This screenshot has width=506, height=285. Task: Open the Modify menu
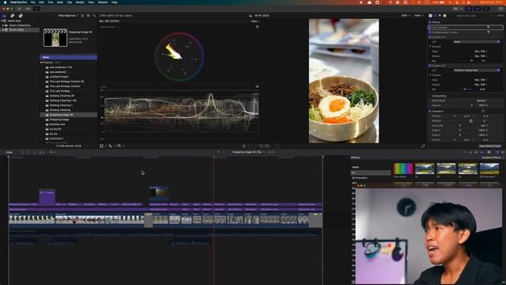[80, 2]
